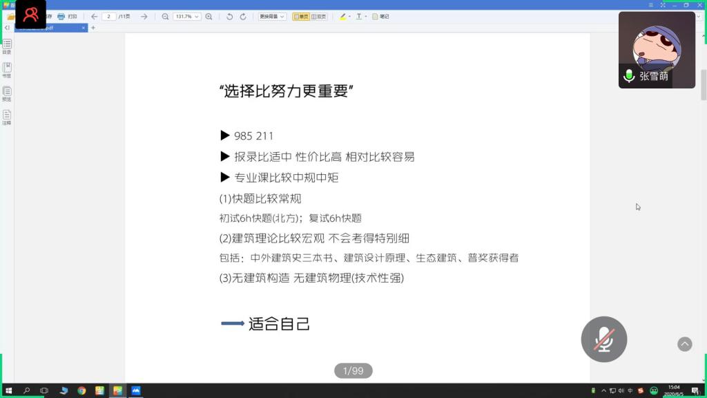Viewport: 707px width, 398px height.
Task: Rotate the page clockwise
Action: (x=243, y=16)
